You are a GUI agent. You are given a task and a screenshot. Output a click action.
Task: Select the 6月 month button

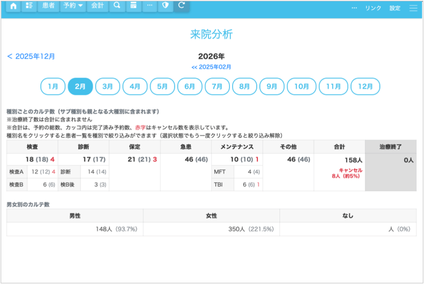[x=189, y=87]
